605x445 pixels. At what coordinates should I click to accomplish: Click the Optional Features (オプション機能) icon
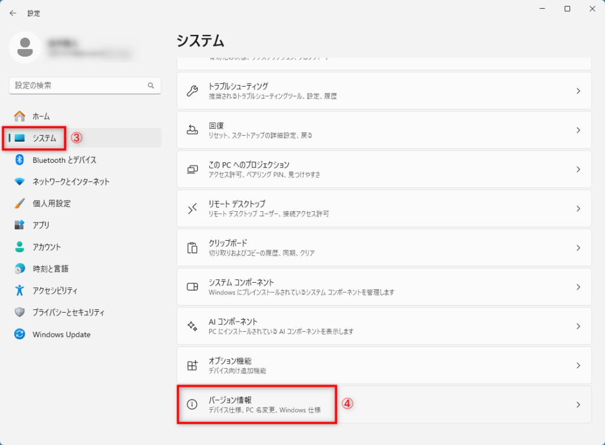(192, 365)
